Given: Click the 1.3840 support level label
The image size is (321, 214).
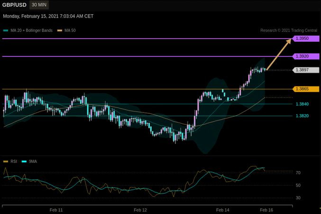Looking at the screenshot, I should [x=302, y=104].
